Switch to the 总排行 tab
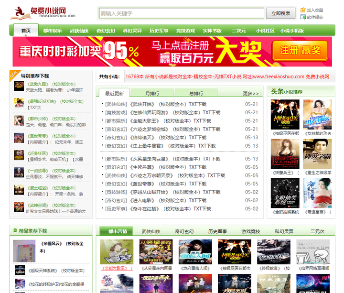344x293 pixels. point(196,93)
